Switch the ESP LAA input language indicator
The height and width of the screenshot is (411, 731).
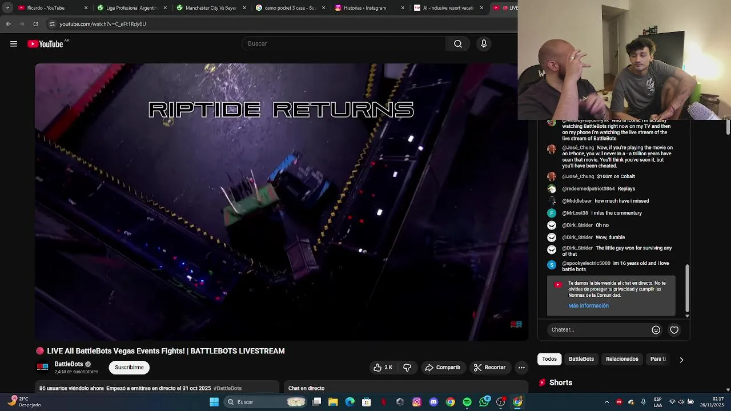(658, 402)
